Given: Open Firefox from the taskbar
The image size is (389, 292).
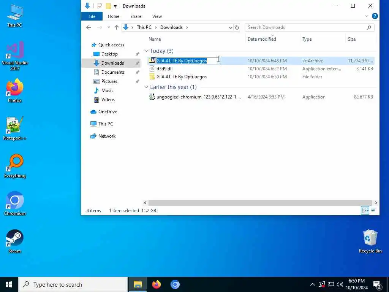Looking at the screenshot, I should pyautogui.click(x=156, y=284).
